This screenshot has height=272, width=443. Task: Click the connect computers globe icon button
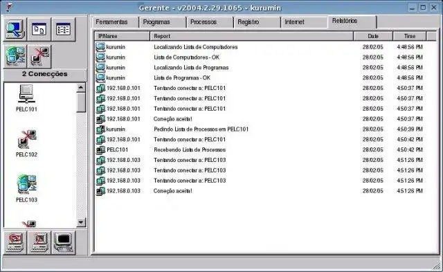[15, 56]
